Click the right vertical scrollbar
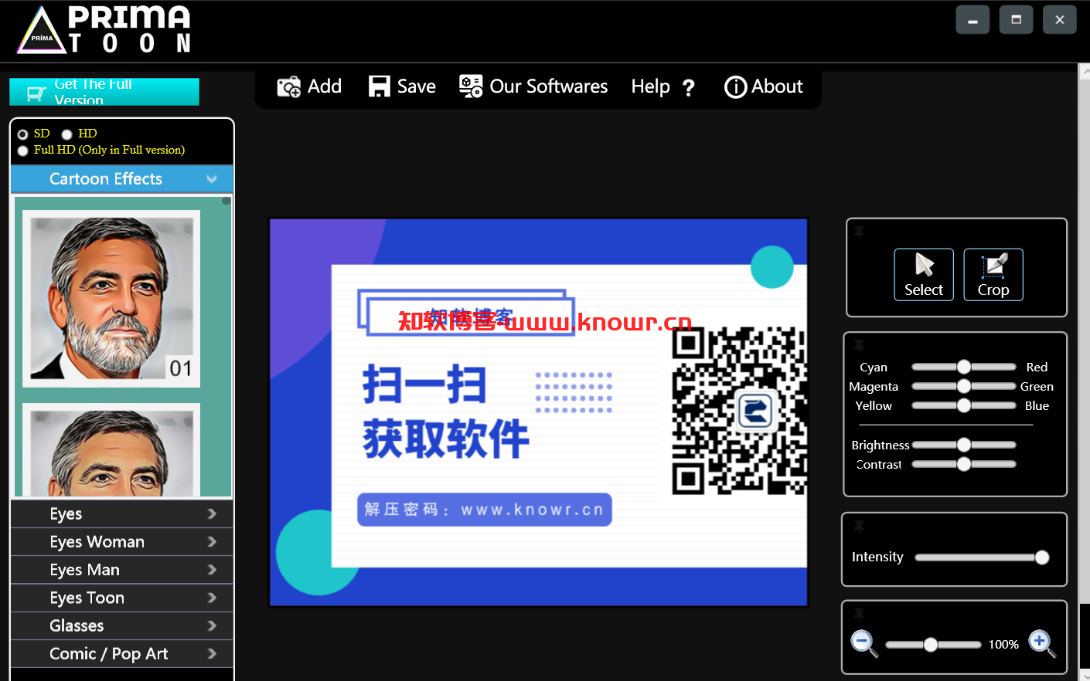The image size is (1090, 681). coord(1085,372)
